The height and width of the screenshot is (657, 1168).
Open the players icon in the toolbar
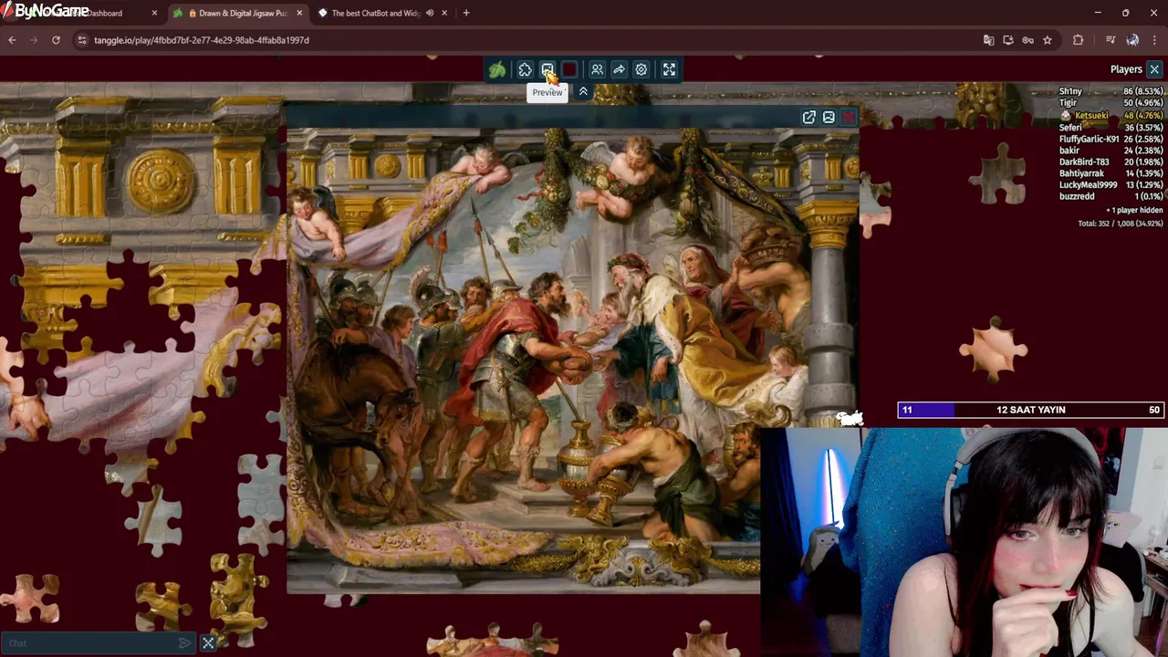(597, 69)
